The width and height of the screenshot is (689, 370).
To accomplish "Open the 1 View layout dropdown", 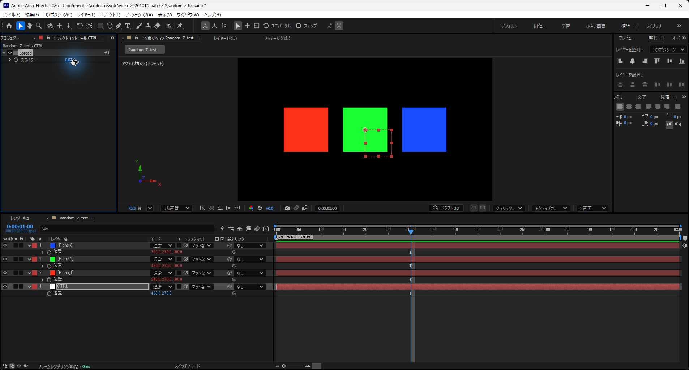I will click(x=593, y=208).
